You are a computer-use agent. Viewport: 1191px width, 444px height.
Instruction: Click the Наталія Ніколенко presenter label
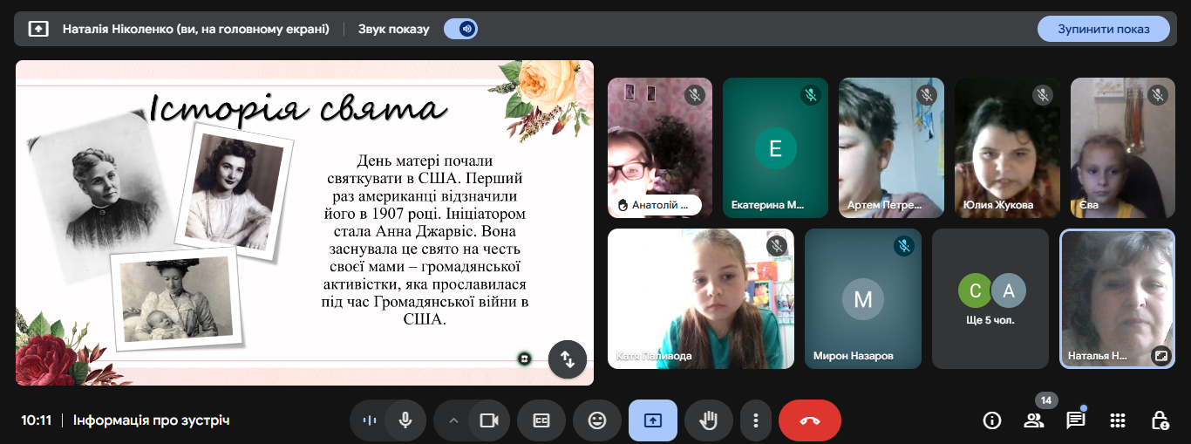[196, 29]
